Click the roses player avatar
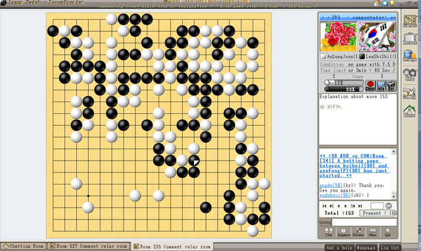The width and height of the screenshot is (421, 251). coord(339,37)
